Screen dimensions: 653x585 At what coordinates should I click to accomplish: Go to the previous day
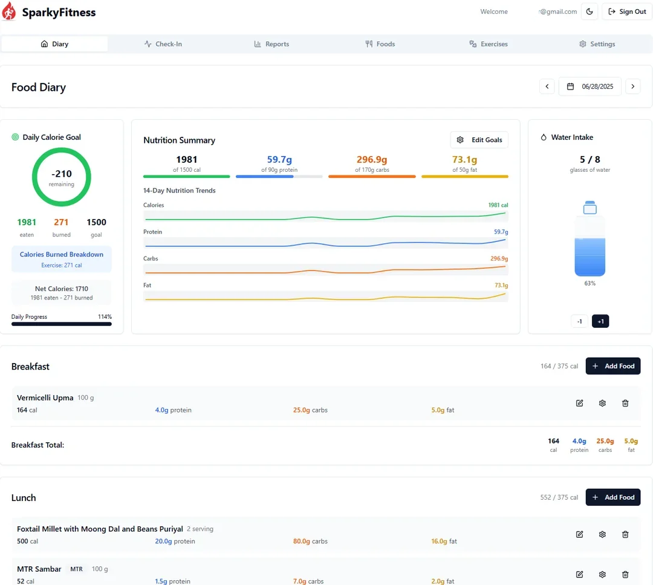(547, 87)
